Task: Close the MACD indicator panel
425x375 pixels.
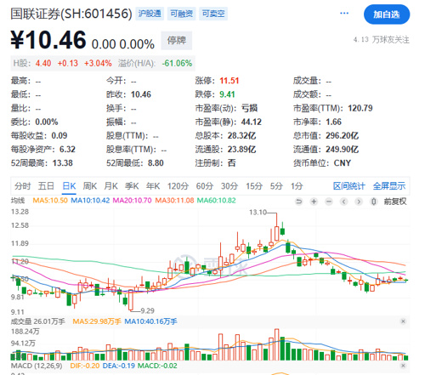Action: (403, 366)
